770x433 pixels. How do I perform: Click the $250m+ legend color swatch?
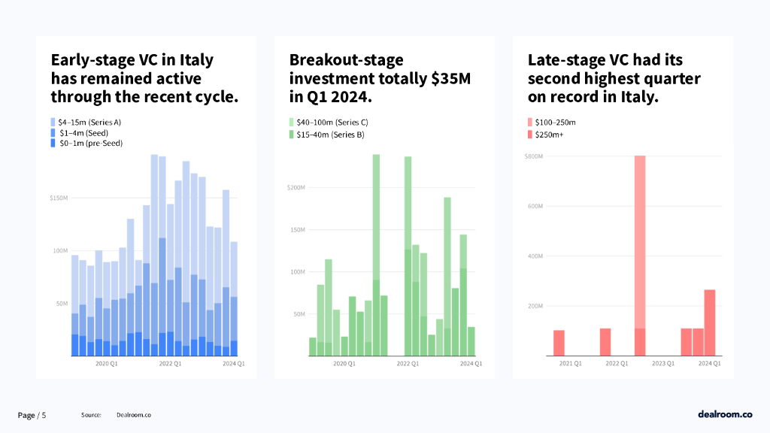pos(531,135)
